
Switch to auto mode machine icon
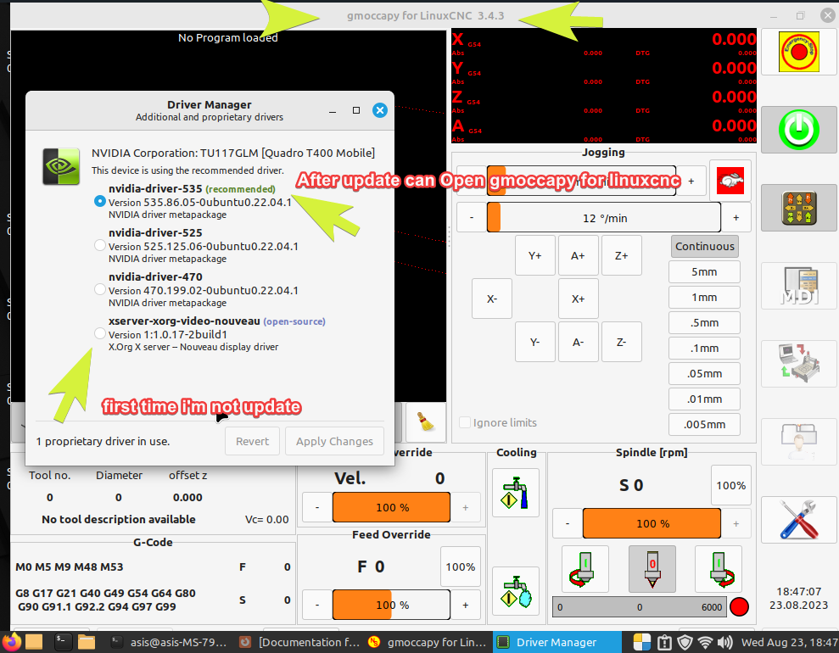tap(798, 364)
